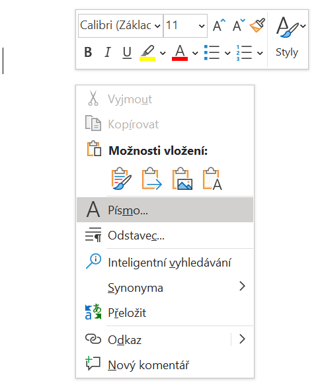320x389 pixels.
Task: Click the Kopírovat copy entry
Action: [165, 124]
